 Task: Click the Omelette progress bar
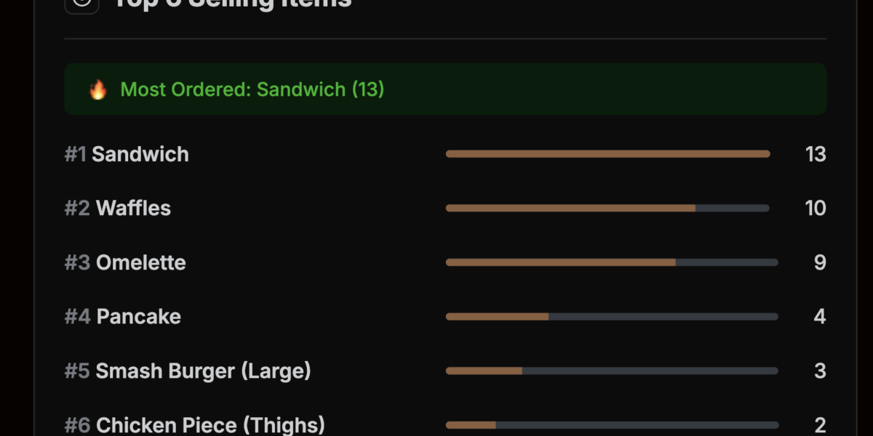[x=612, y=262]
